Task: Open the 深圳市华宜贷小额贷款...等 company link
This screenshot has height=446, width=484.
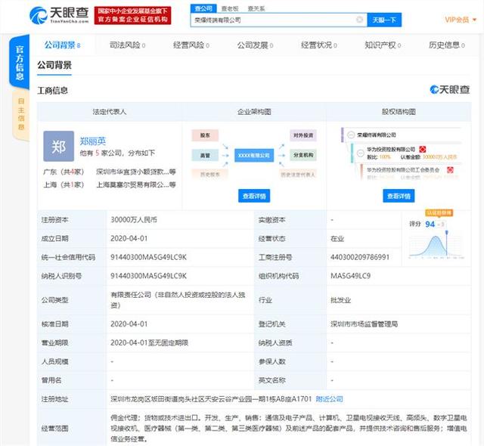Action: 136,172
